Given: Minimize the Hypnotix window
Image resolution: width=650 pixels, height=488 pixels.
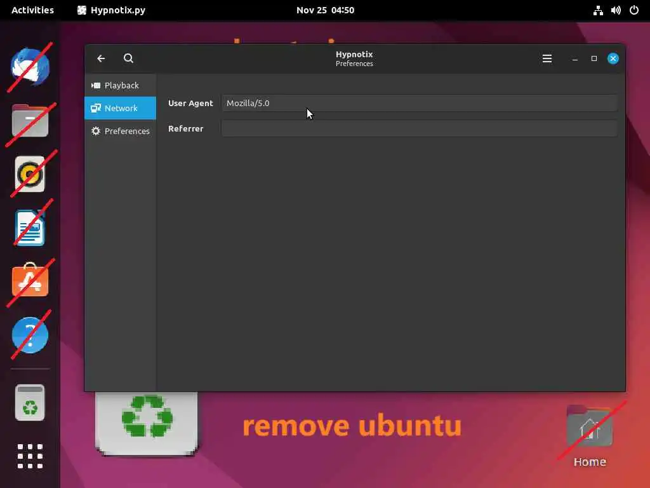Looking at the screenshot, I should click(574, 58).
